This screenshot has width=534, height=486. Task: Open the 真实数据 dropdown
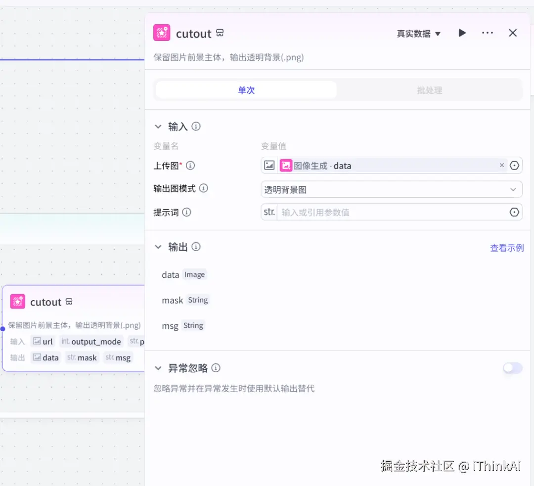(418, 33)
